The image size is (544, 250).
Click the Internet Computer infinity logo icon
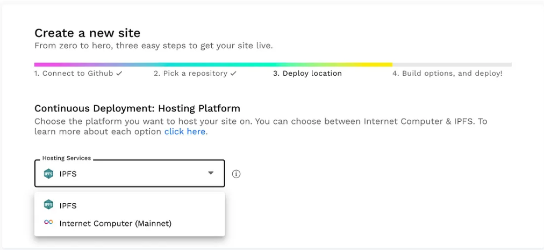[48, 223]
